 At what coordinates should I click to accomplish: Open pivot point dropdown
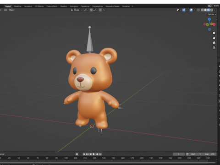[86, 10]
